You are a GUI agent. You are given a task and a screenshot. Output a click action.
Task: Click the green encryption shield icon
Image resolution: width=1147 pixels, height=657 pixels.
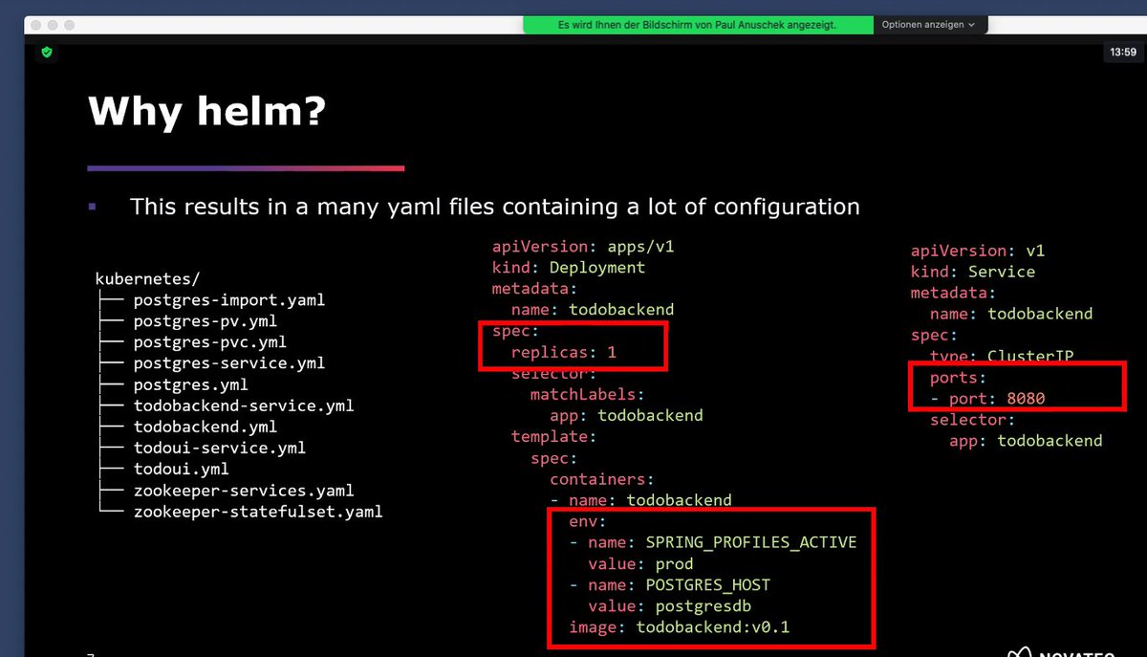(47, 53)
